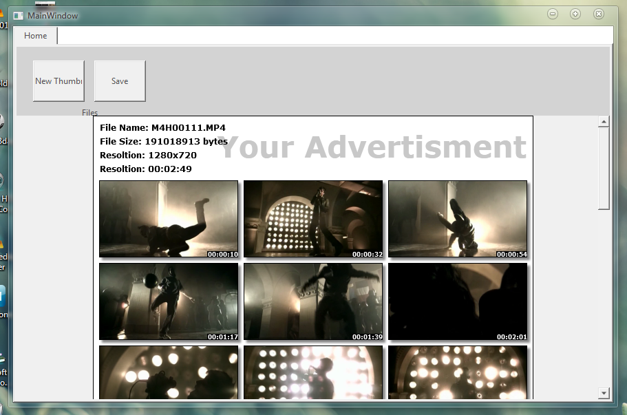Viewport: 627px width, 415px height.
Task: Switch to the Home ribbon tab
Action: (36, 36)
